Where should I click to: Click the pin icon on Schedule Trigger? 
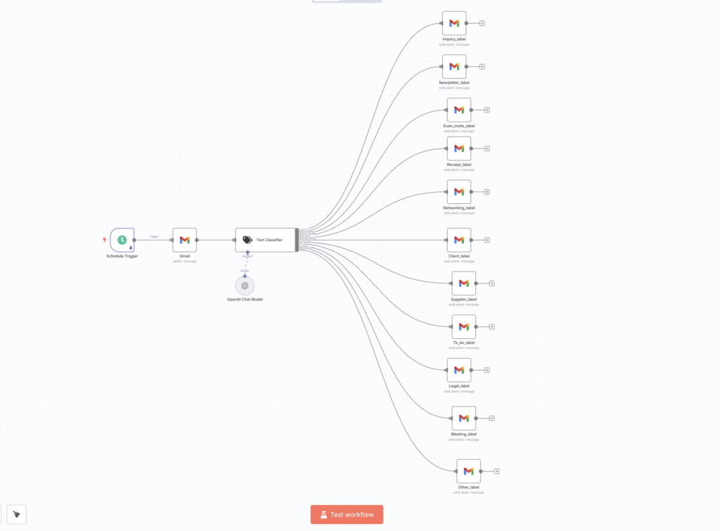point(130,248)
